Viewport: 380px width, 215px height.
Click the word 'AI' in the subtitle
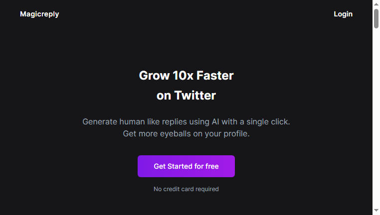215,121
